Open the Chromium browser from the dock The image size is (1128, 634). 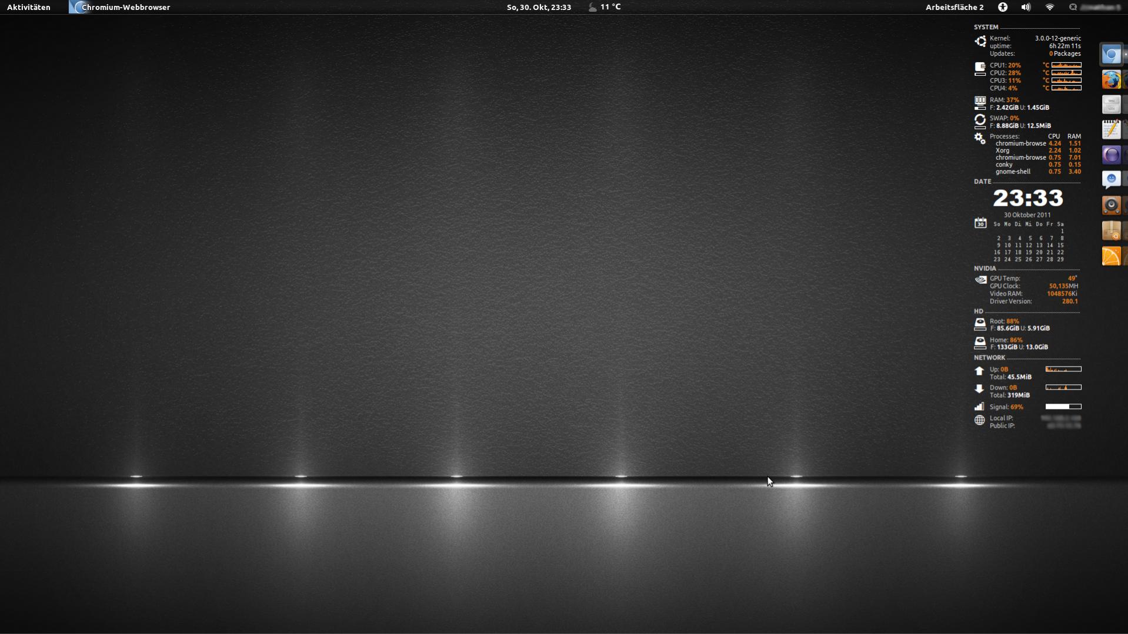coord(1111,55)
